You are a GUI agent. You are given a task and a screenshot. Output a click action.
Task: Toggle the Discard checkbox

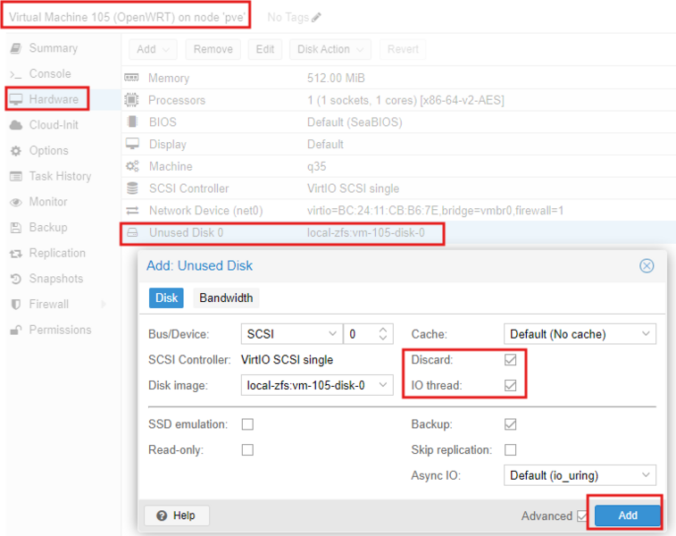[x=511, y=360]
